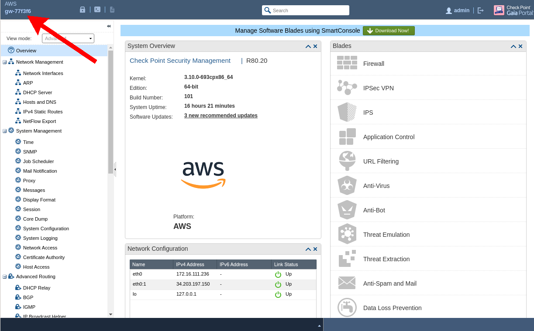Image resolution: width=534 pixels, height=331 pixels.
Task: Click the navigation tree scrollbar thumb
Action: [110, 113]
